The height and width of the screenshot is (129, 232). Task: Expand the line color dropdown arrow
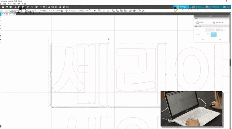(9, 10)
